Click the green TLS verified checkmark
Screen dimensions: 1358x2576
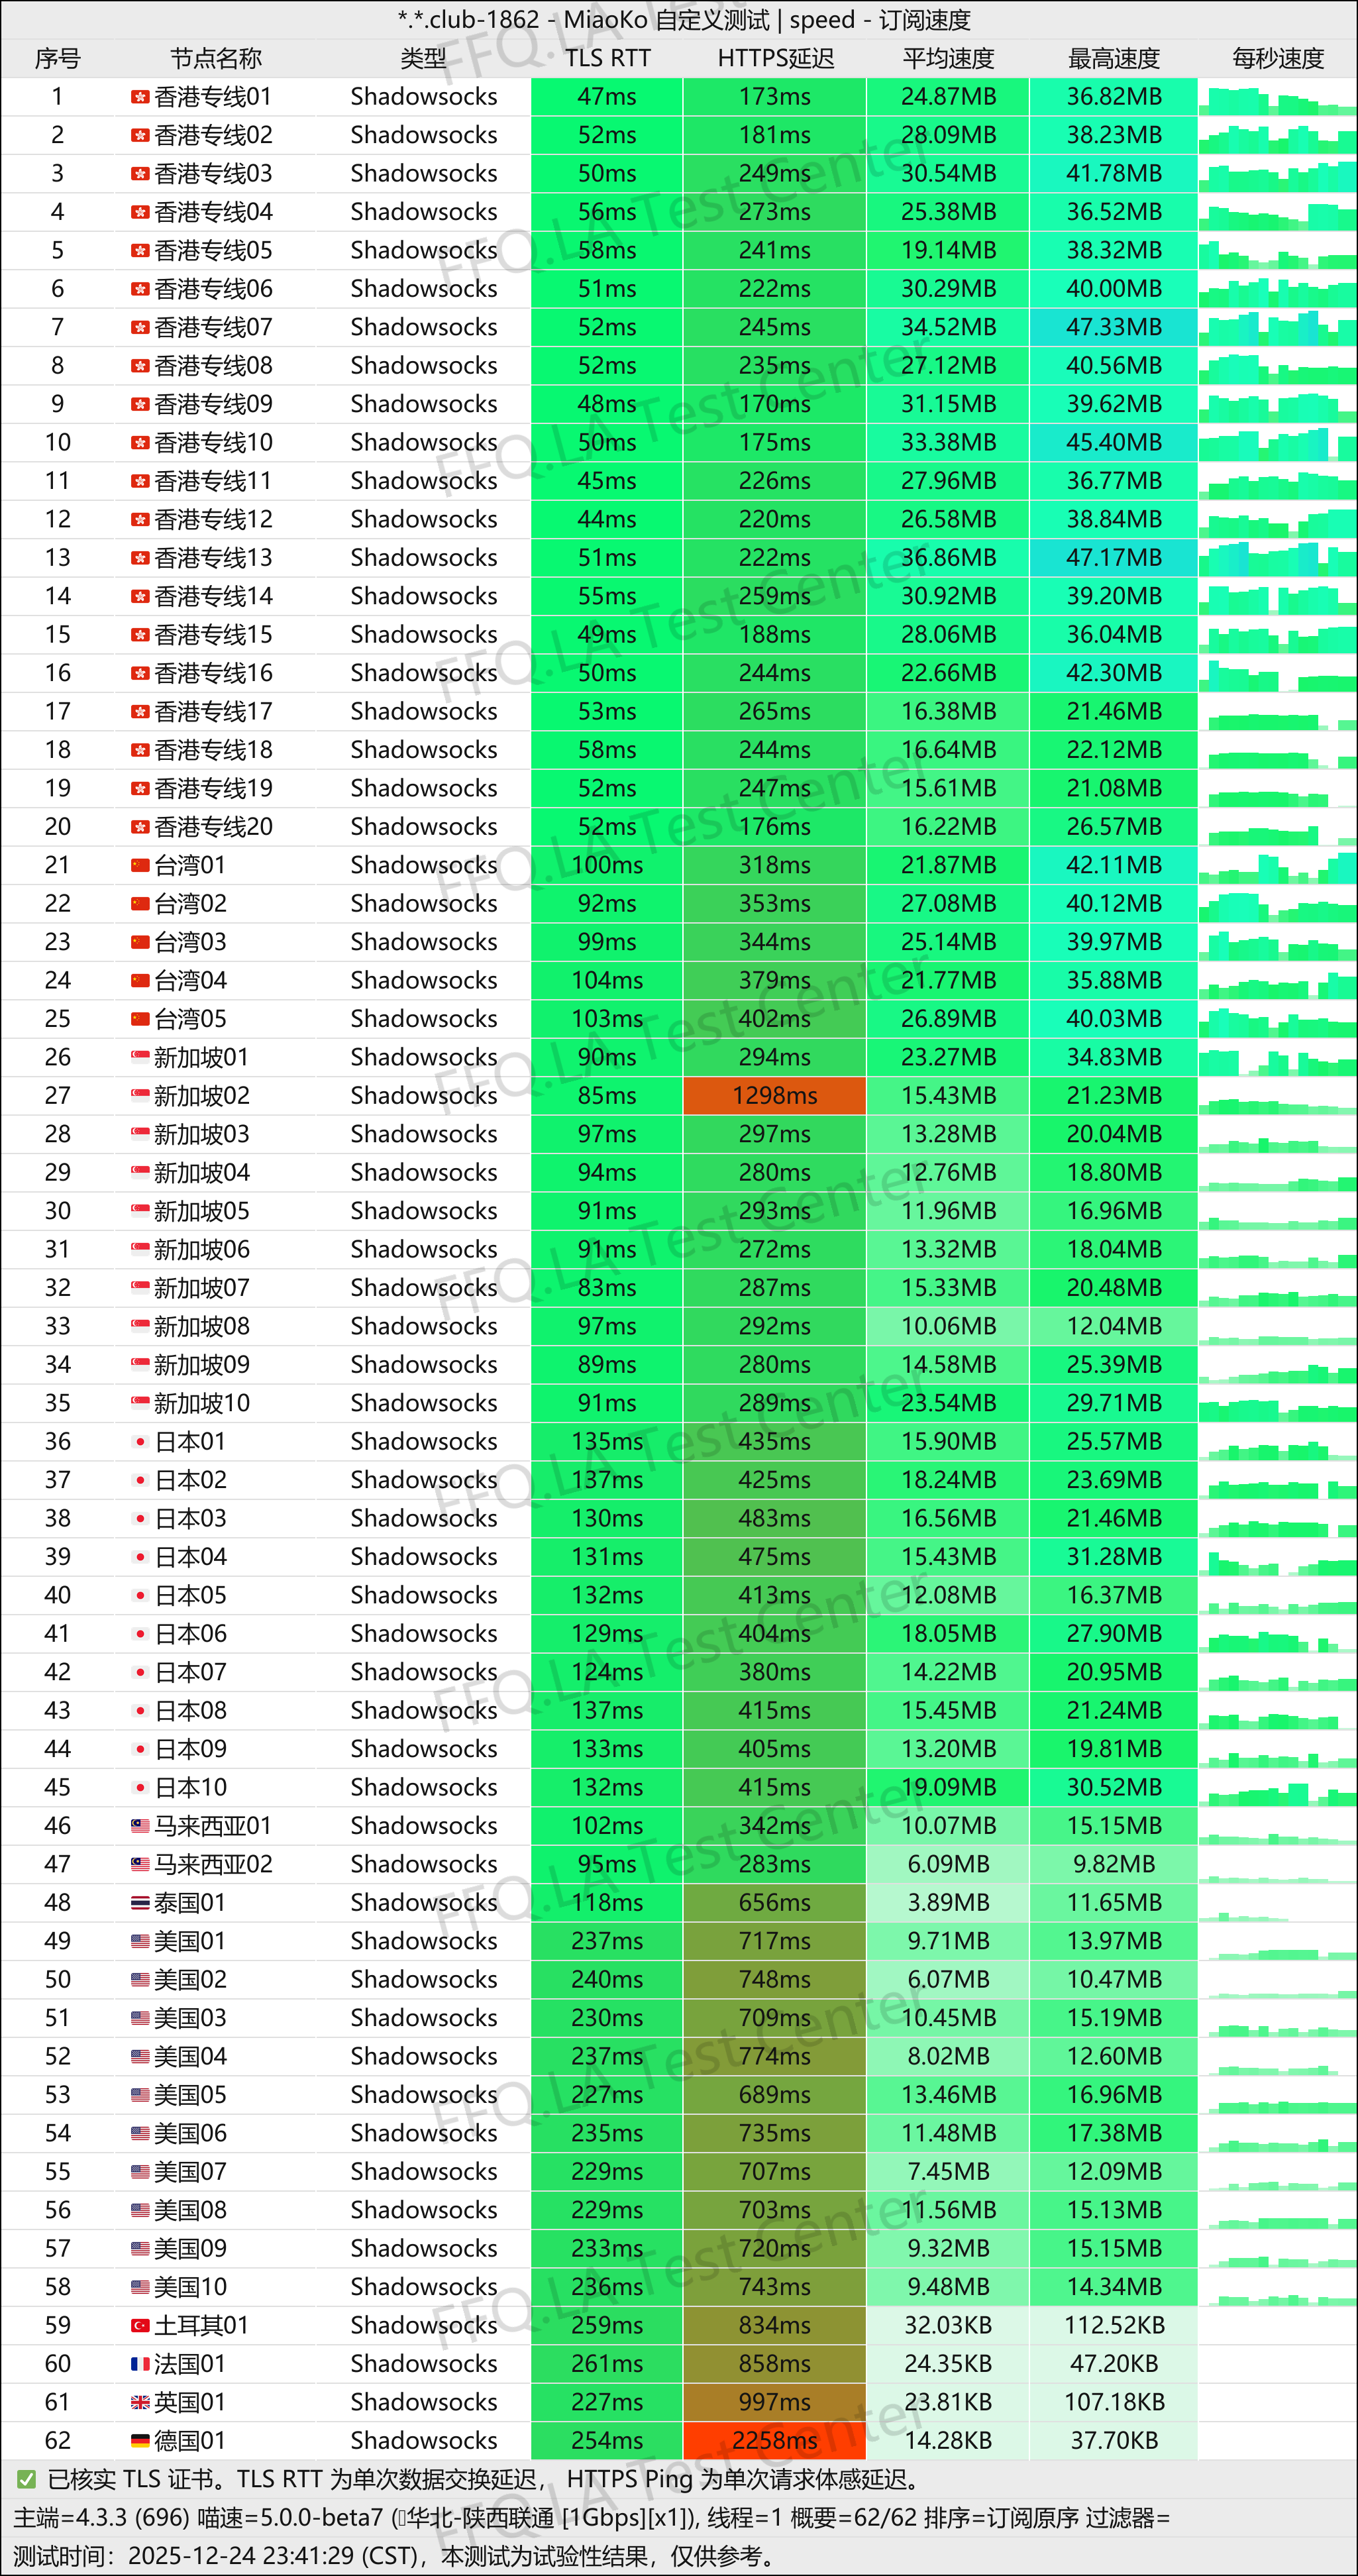click(x=27, y=2479)
